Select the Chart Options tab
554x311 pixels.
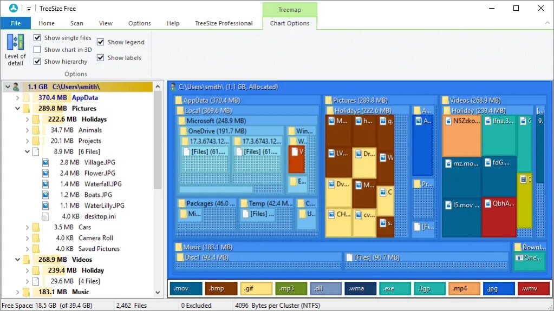point(290,23)
